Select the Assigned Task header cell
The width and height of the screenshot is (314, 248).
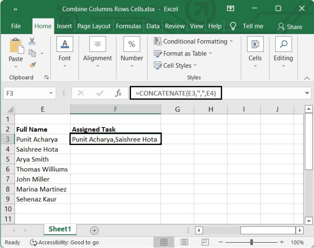pos(116,129)
